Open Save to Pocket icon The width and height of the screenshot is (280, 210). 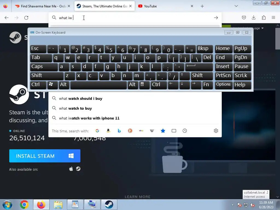[x=244, y=17]
